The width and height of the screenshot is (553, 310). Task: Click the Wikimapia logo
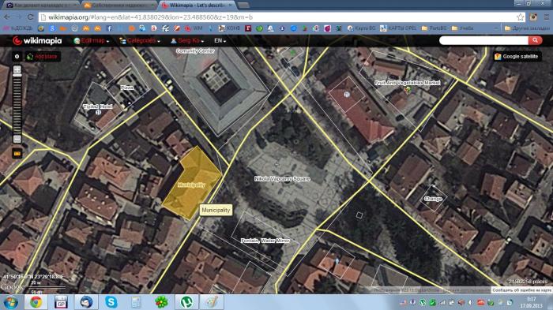[x=37, y=41]
